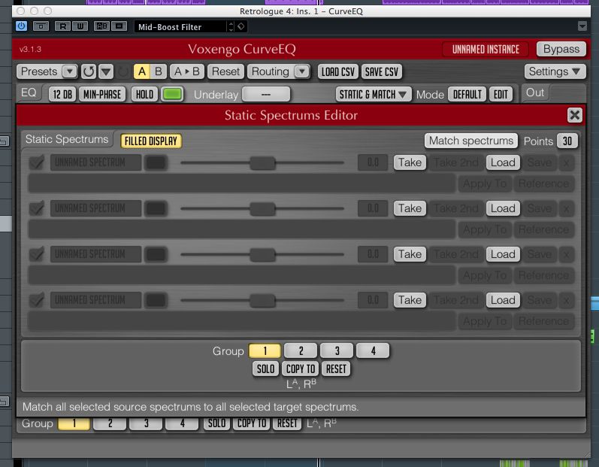Click Load on the second spectrum row
The width and height of the screenshot is (599, 467).
(503, 208)
